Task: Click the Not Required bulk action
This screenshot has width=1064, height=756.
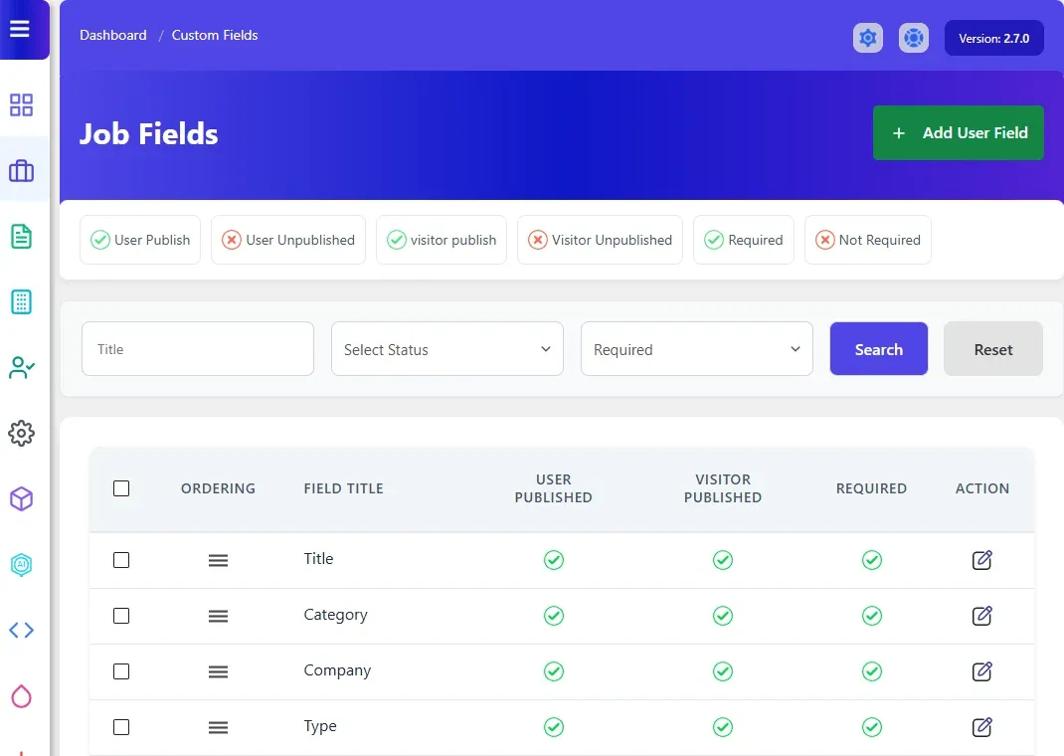Action: pyautogui.click(x=868, y=240)
